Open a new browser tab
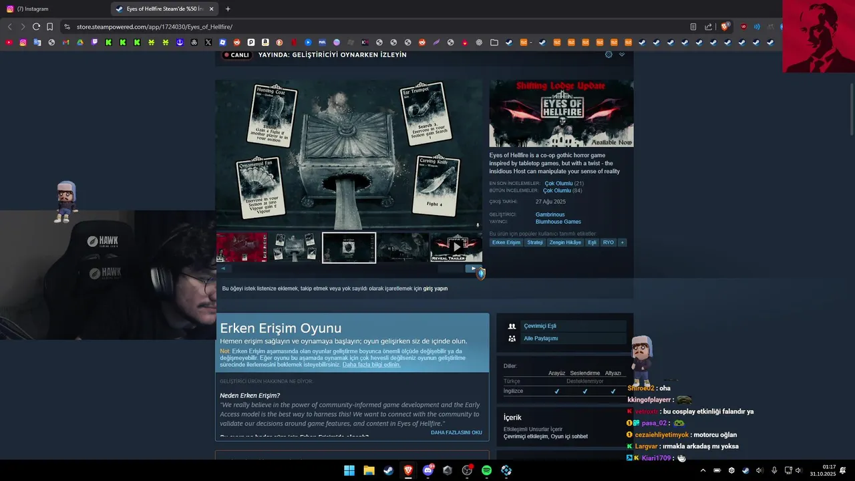The width and height of the screenshot is (855, 481). click(228, 9)
